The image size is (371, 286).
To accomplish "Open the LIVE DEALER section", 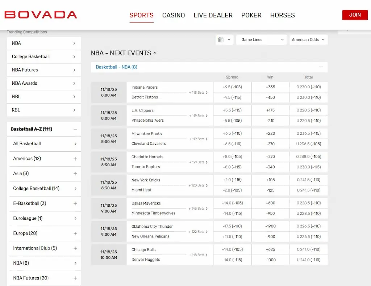I will click(213, 15).
